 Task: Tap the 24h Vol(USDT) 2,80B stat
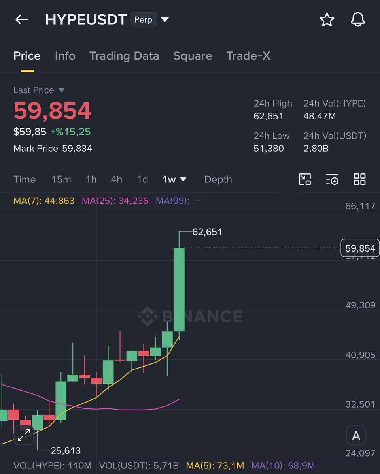point(335,142)
